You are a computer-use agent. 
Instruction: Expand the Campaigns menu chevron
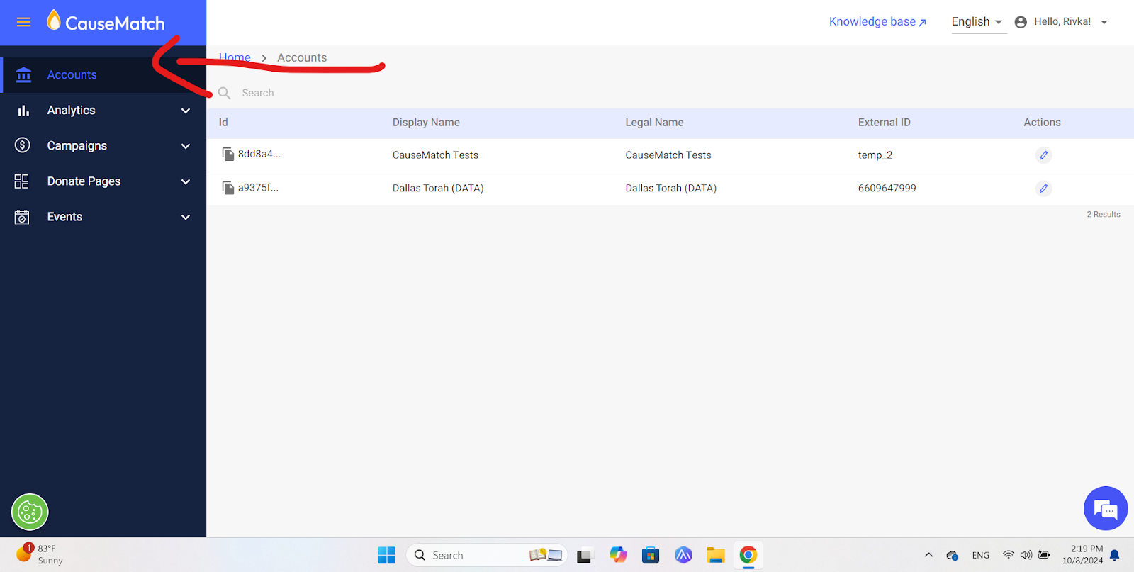point(186,146)
